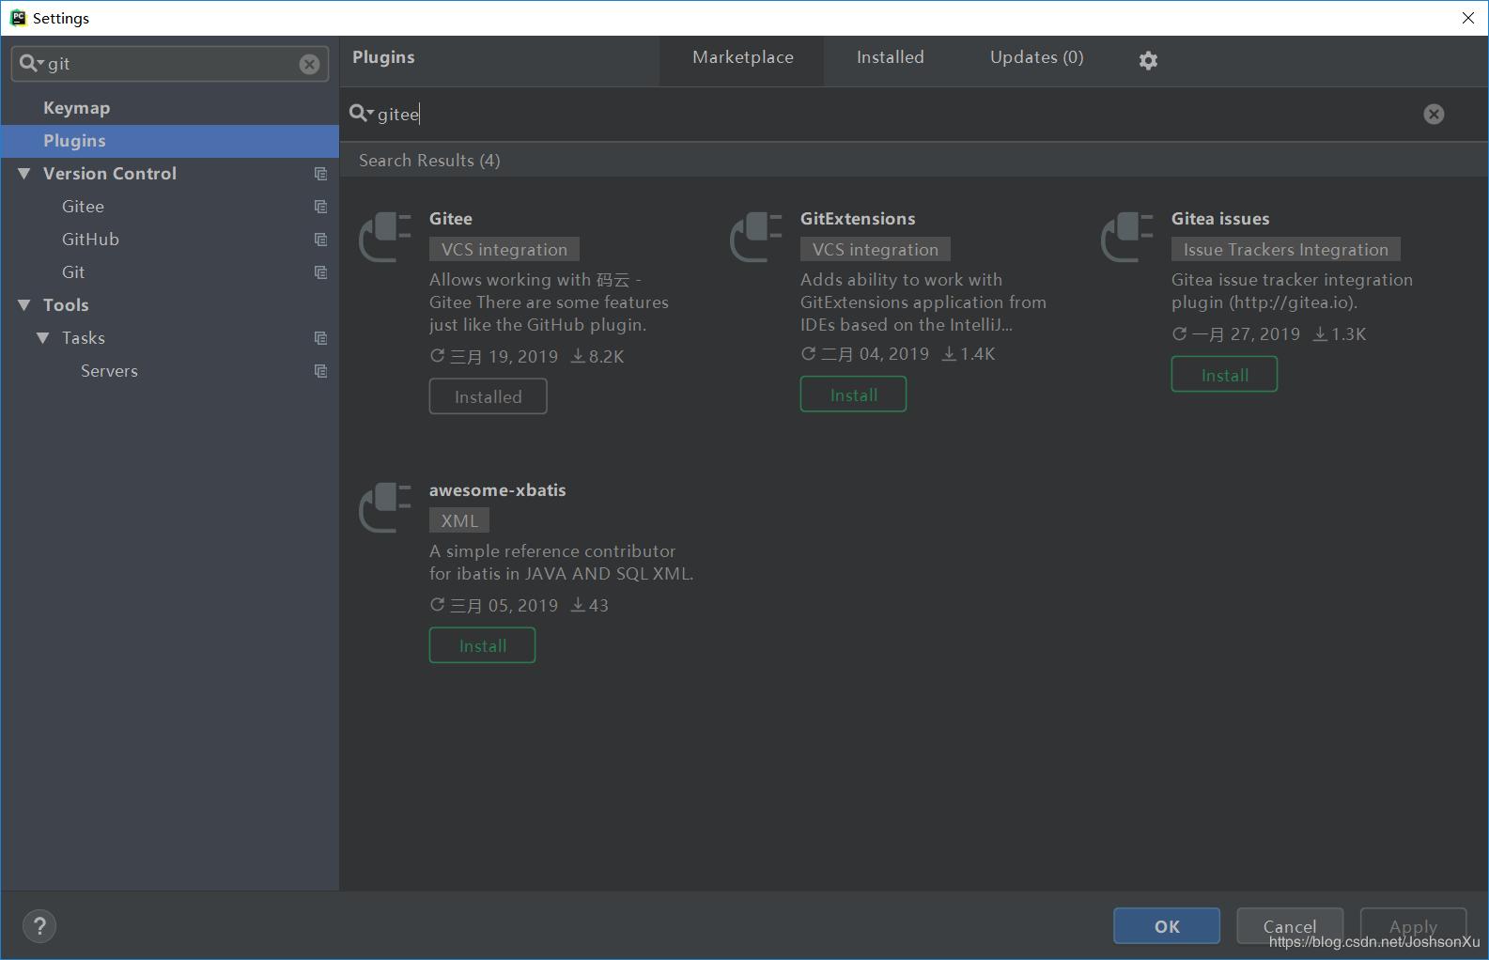This screenshot has width=1489, height=960.
Task: Open settings search history magnifier dropdown
Action: [x=32, y=63]
